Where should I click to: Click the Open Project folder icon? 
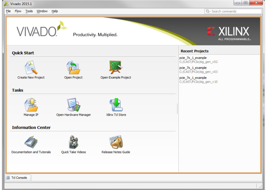tap(73, 67)
